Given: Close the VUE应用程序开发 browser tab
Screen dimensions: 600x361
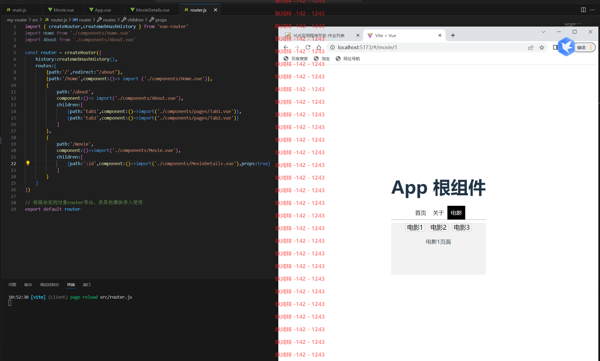Looking at the screenshot, I should pyautogui.click(x=358, y=35).
